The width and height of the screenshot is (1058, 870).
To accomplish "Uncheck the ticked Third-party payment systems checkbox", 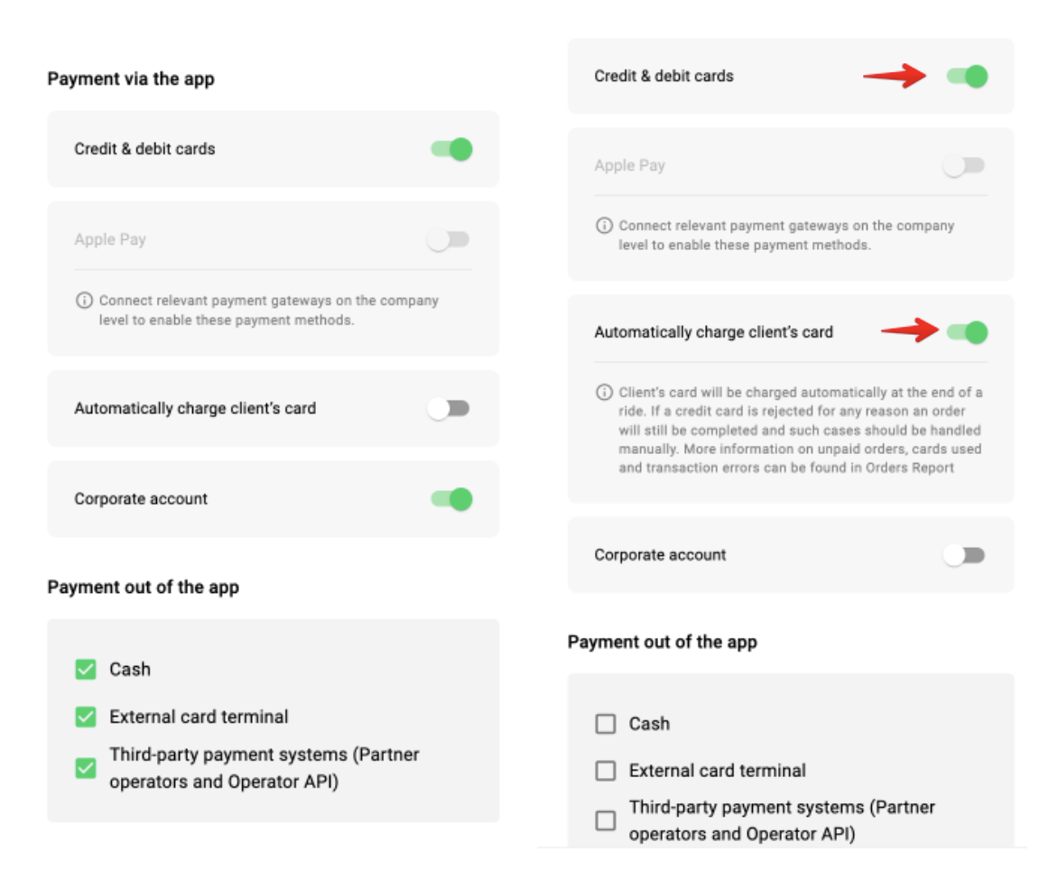I will pyautogui.click(x=86, y=768).
